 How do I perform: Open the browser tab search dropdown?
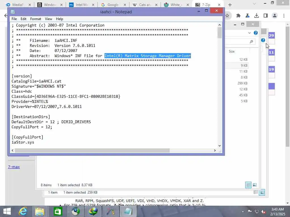(254, 4)
